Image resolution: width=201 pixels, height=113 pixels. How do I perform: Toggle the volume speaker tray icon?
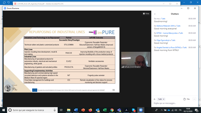click(176, 110)
